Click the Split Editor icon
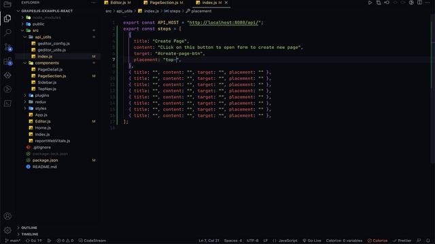435x244 pixels. (419, 3)
